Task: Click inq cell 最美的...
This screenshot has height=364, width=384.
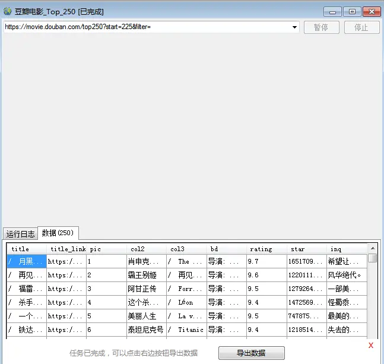Action: 347,316
